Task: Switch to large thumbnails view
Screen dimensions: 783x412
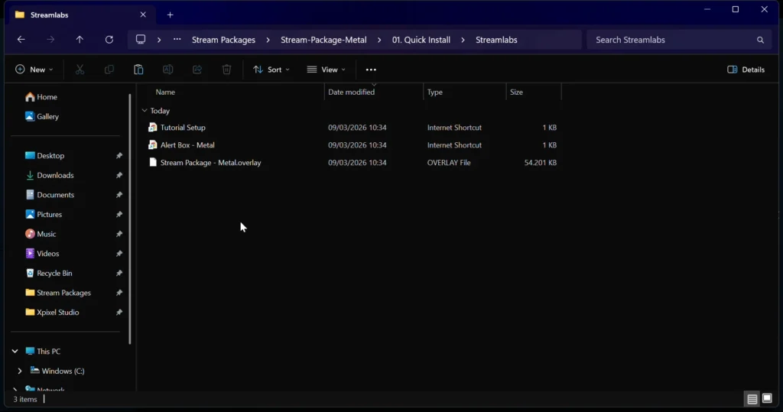Action: (x=767, y=398)
